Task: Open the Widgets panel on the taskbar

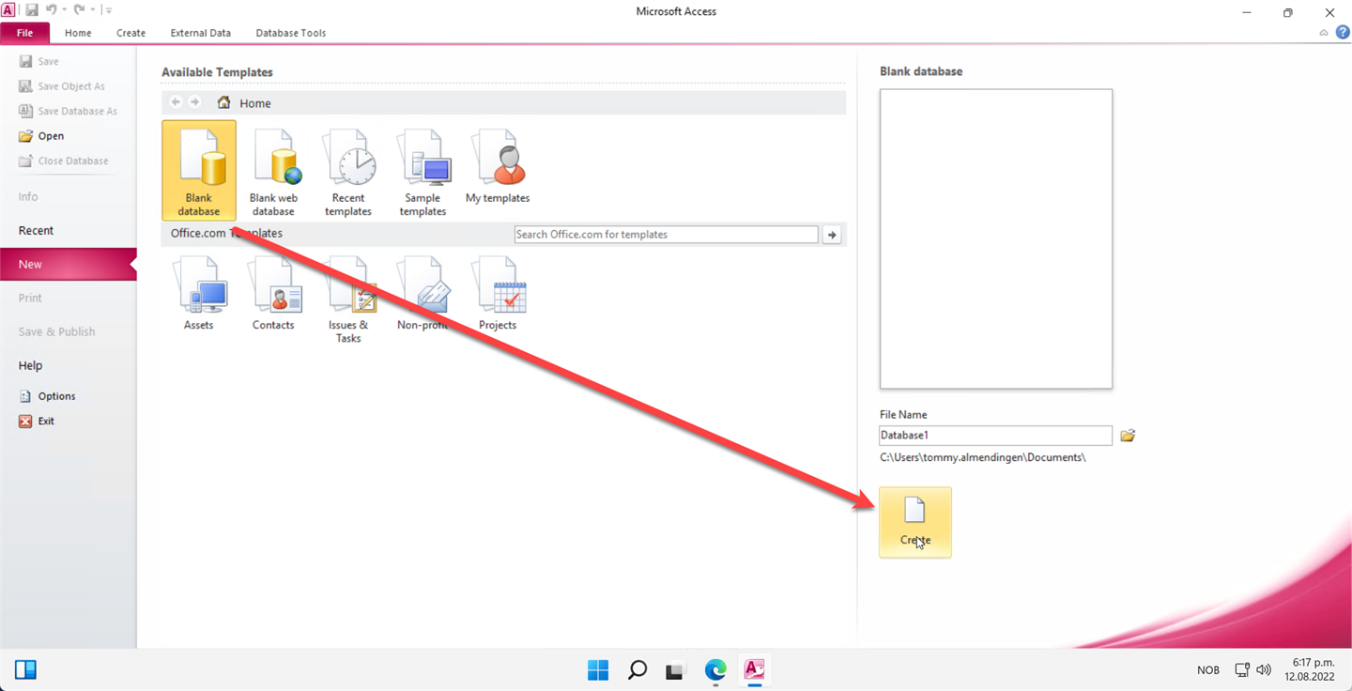Action: click(x=25, y=669)
